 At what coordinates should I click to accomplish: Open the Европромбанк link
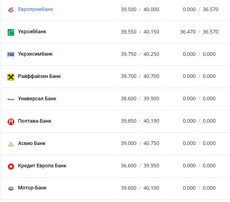[36, 9]
